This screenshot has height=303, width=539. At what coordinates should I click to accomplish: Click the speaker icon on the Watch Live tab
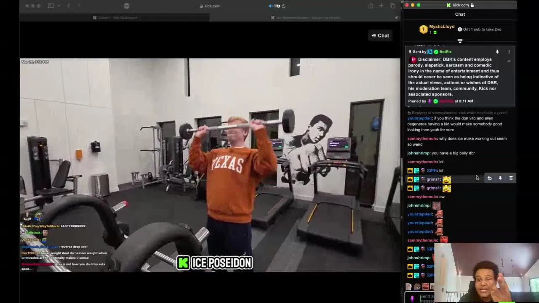pyautogui.click(x=397, y=18)
